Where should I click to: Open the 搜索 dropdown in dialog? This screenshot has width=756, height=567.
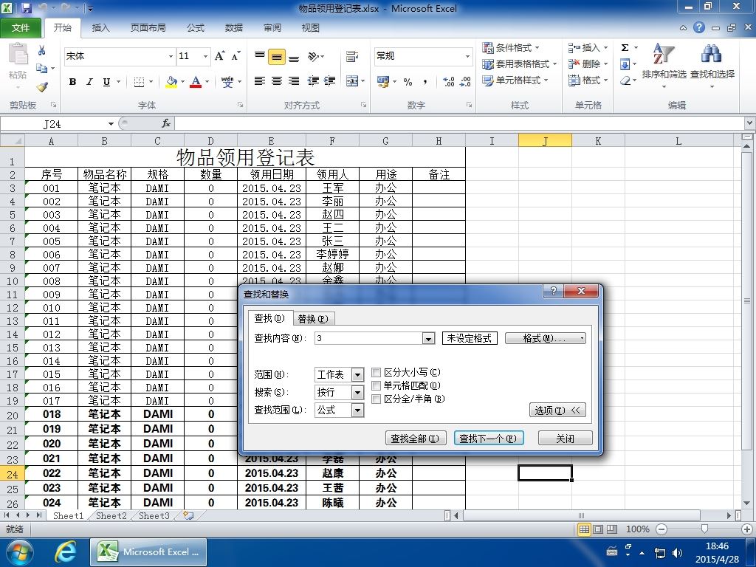[x=357, y=393]
